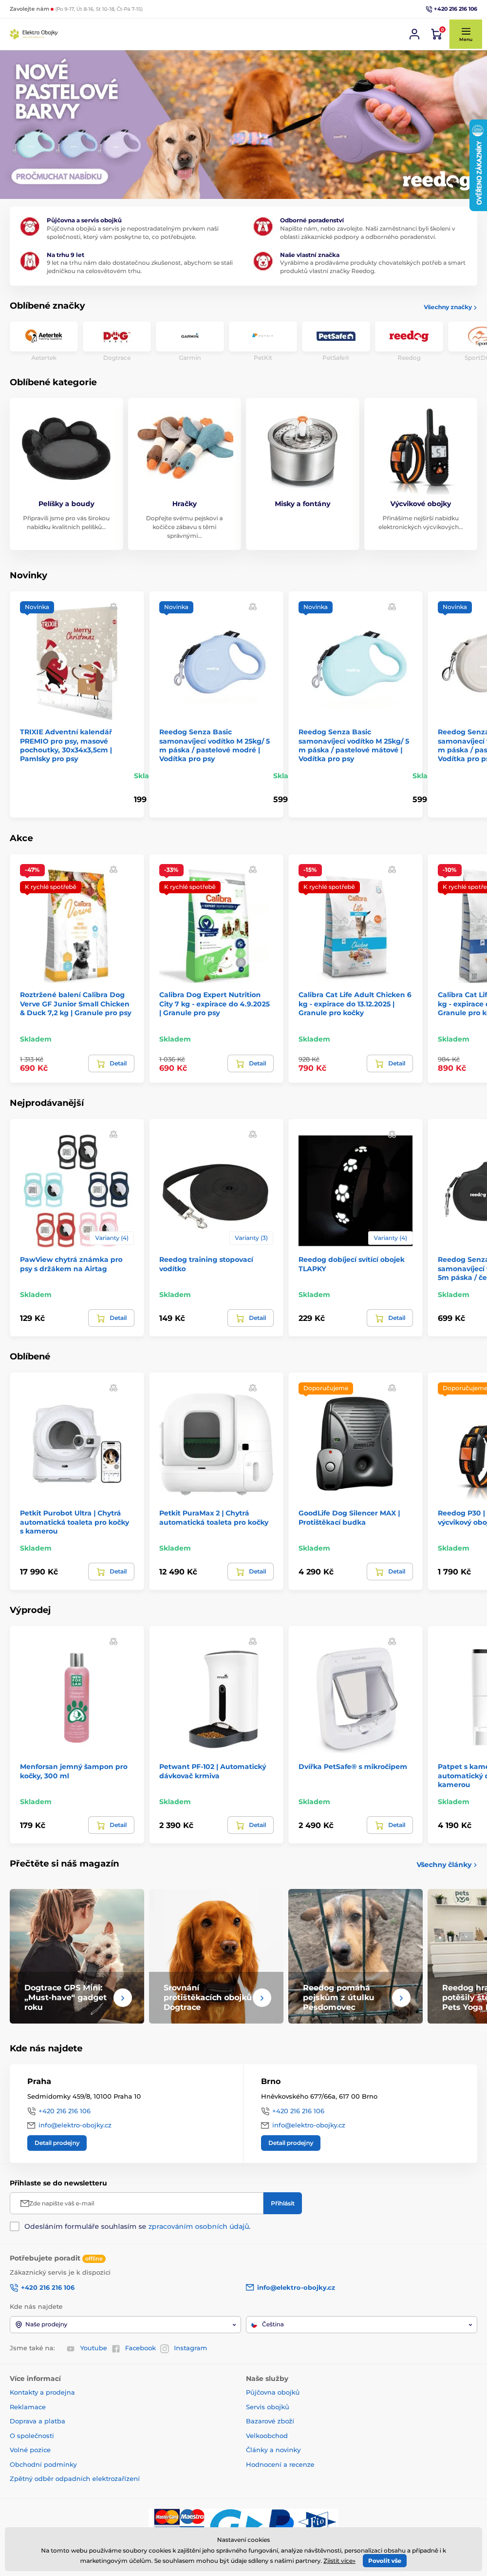Accept cookies with Povolit vše

(385, 2561)
